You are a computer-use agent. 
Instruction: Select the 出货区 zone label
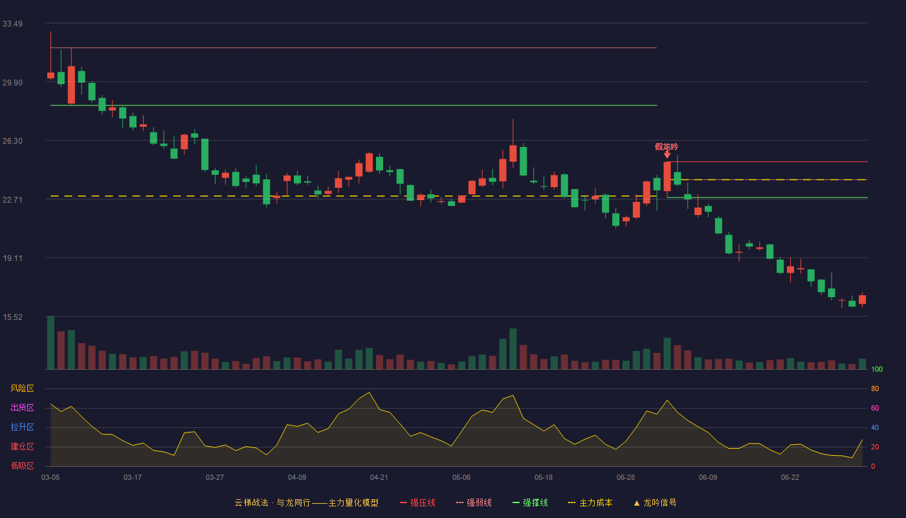[22, 408]
